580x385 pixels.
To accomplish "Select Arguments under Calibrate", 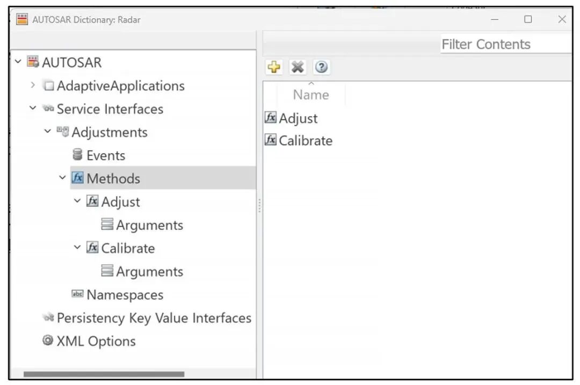I will (149, 272).
